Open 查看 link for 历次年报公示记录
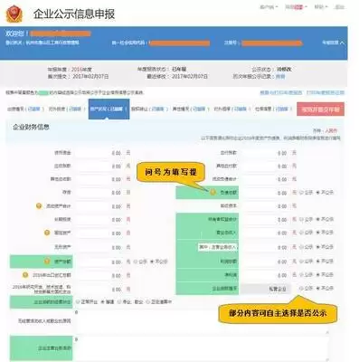The height and width of the screenshot is (362, 359). click(280, 77)
